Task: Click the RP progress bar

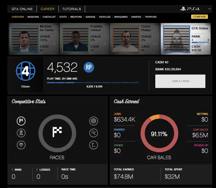Action: pos(93,83)
